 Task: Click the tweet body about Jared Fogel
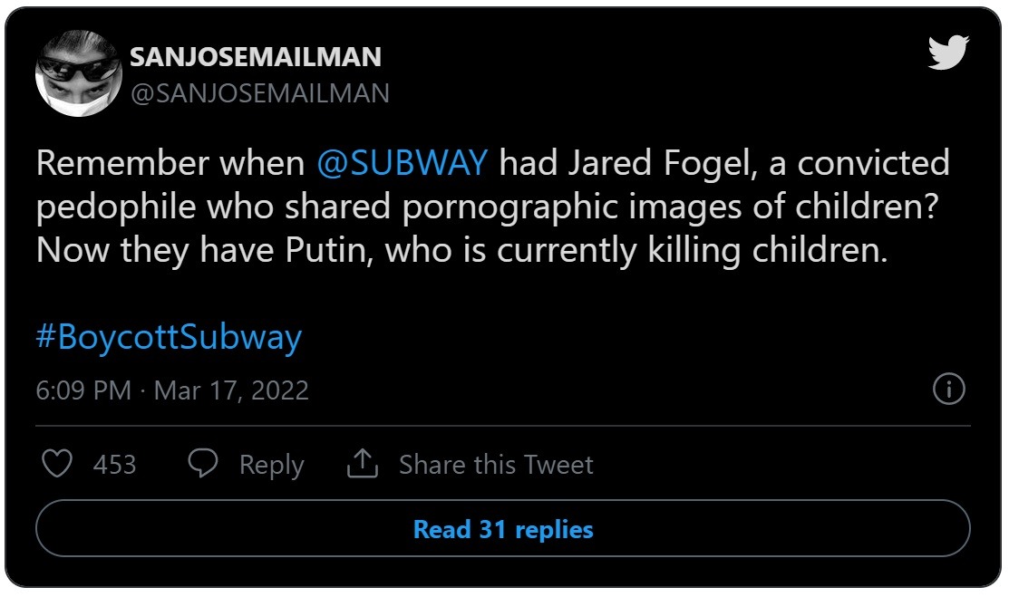point(490,207)
